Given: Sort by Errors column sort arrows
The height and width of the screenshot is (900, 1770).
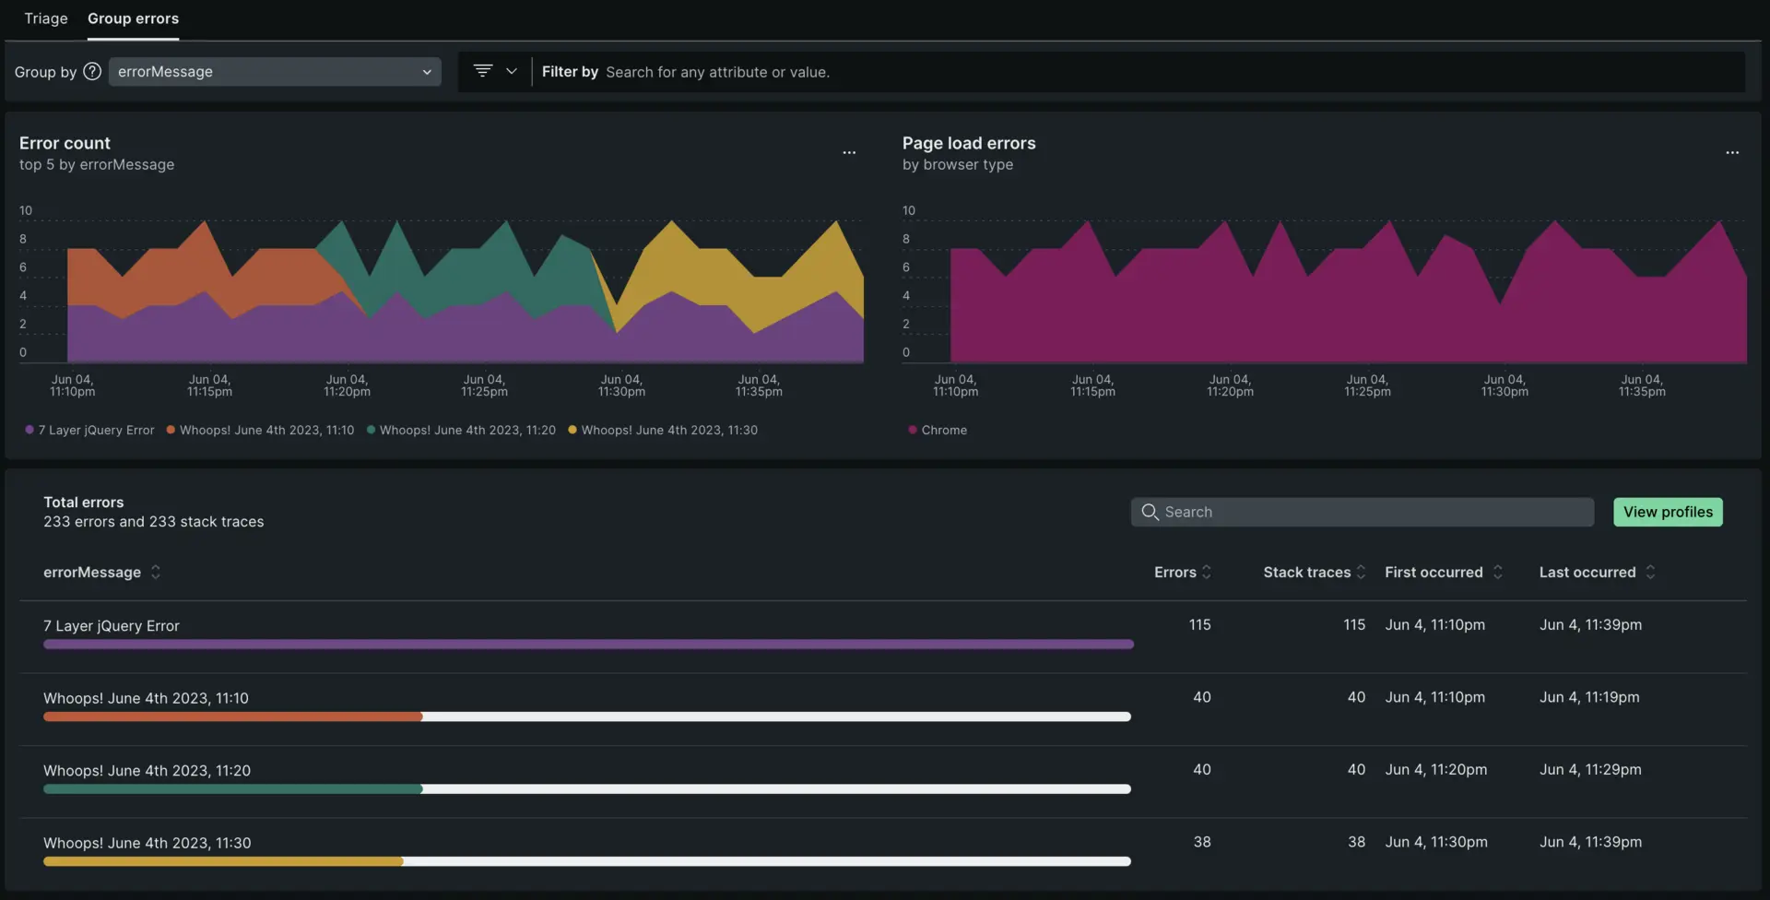Looking at the screenshot, I should click(1207, 573).
